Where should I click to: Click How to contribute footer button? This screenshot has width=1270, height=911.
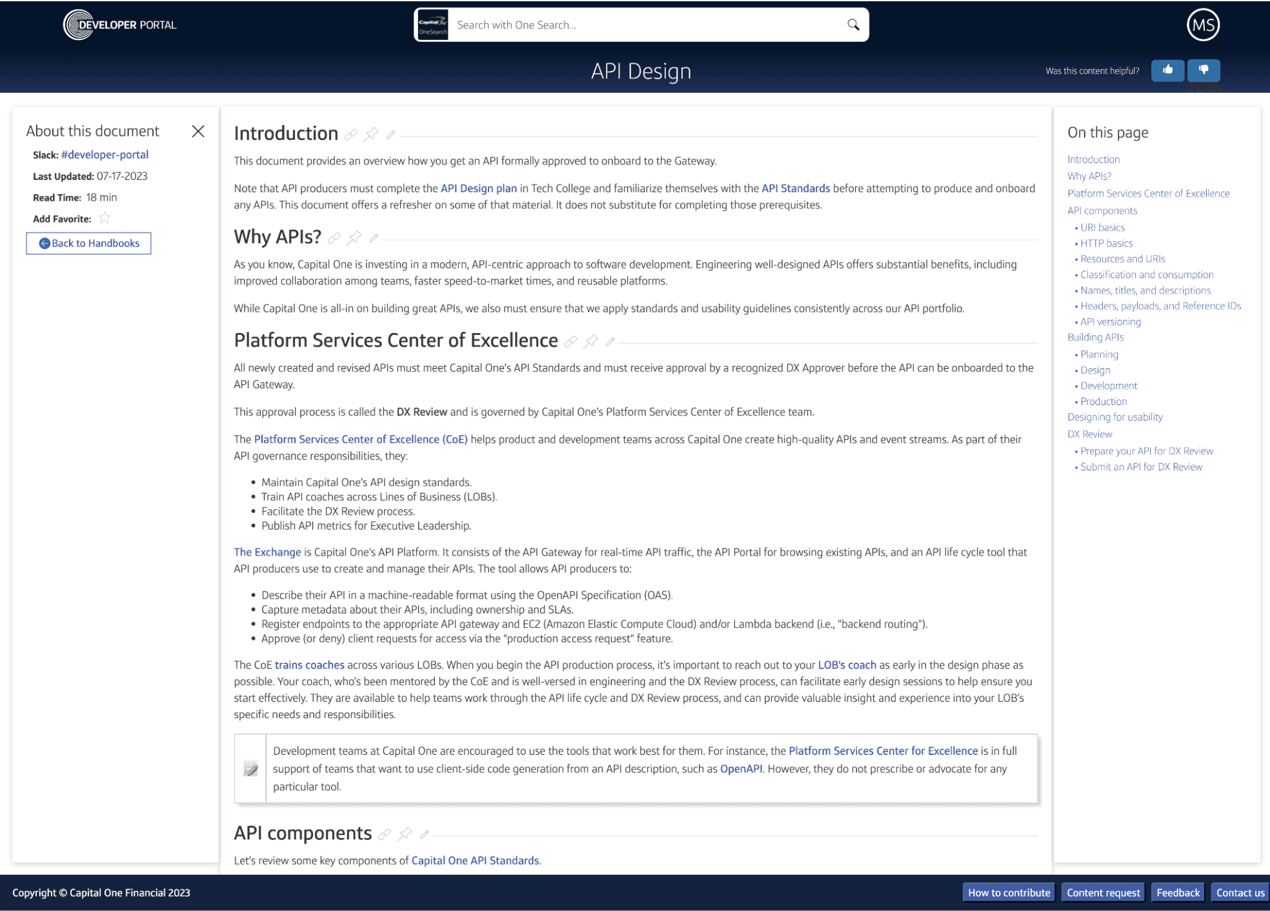(1009, 893)
